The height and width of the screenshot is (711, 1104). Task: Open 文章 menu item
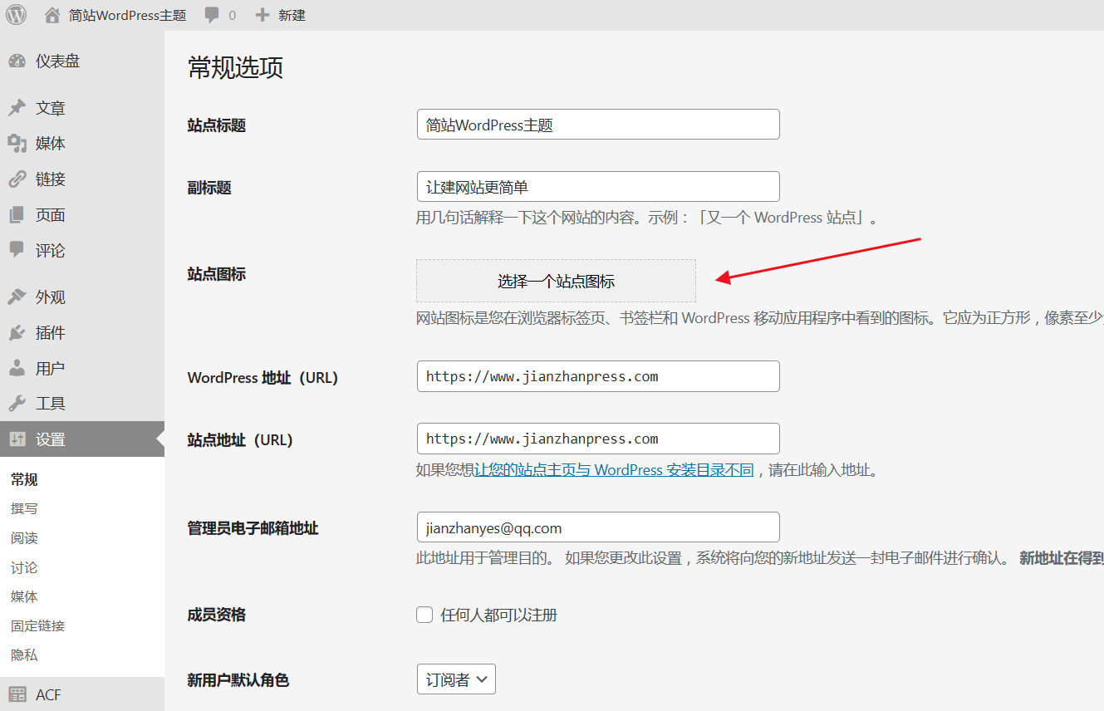tap(82, 108)
